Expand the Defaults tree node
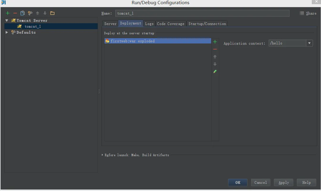Viewport: 321px width, 191px height. click(x=7, y=32)
